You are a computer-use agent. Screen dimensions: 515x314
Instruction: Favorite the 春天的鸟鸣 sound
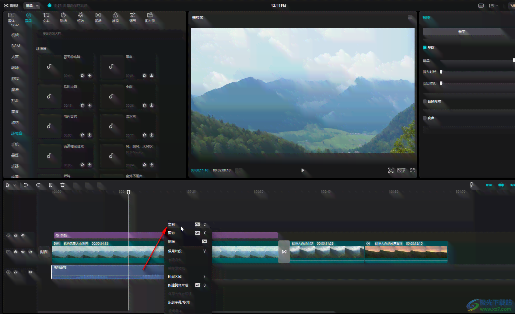(x=82, y=75)
